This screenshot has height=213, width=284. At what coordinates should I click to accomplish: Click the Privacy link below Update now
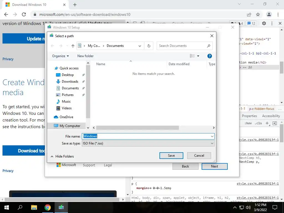(x=8, y=59)
